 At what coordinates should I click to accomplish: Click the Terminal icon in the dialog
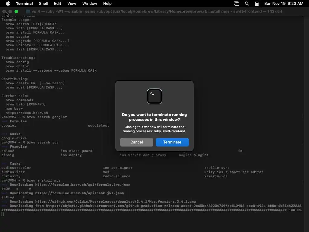tap(154, 96)
